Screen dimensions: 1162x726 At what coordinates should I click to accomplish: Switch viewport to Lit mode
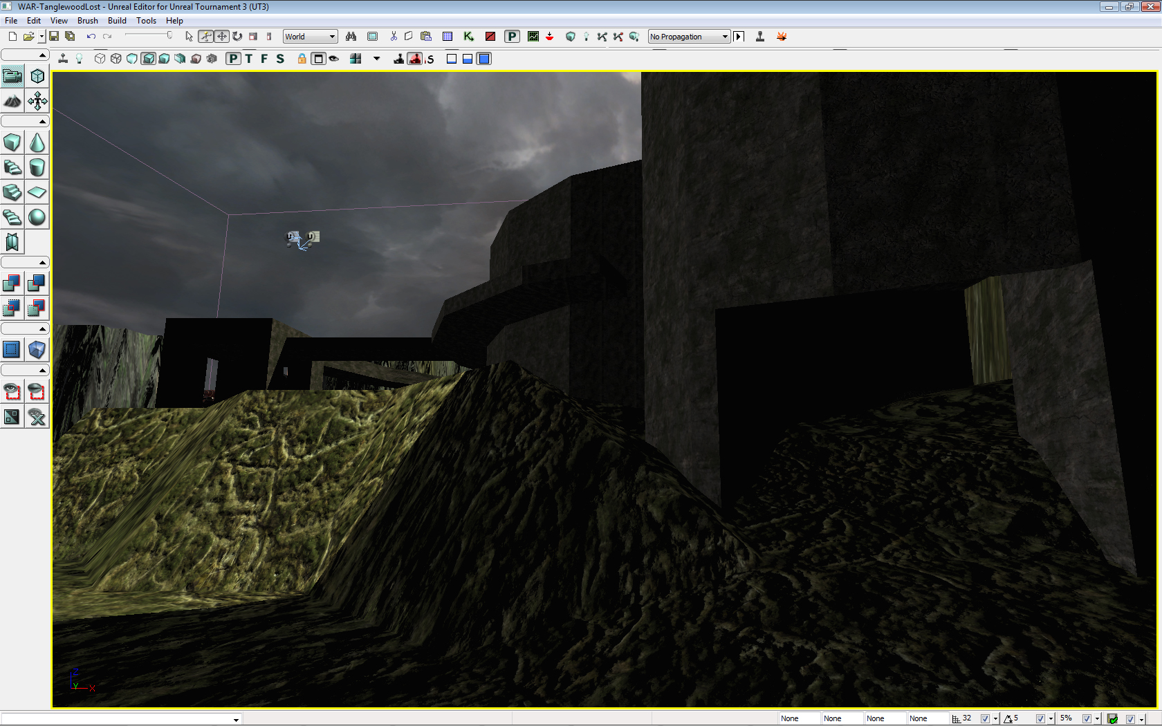[148, 59]
